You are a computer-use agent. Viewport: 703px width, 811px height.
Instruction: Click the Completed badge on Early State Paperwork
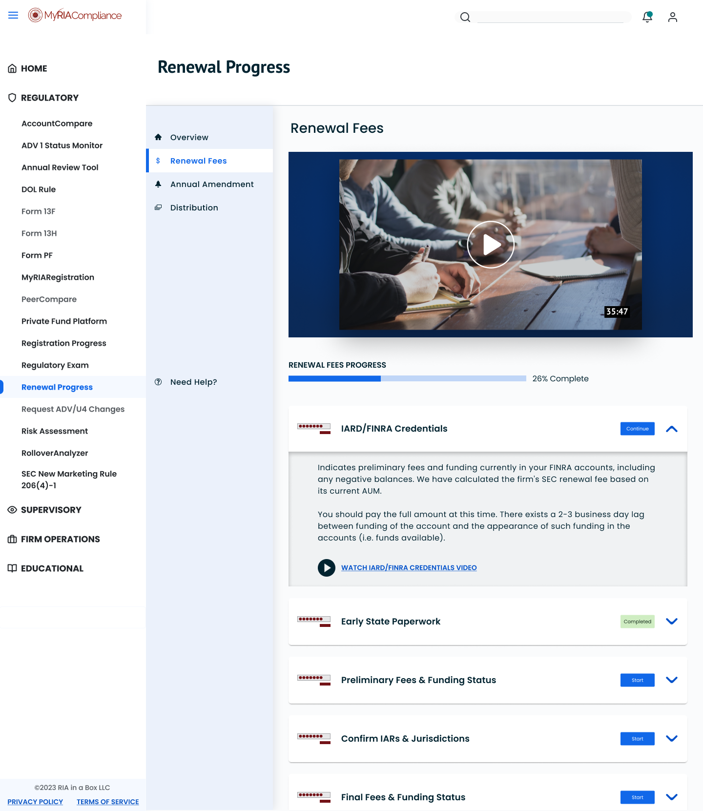pyautogui.click(x=638, y=622)
